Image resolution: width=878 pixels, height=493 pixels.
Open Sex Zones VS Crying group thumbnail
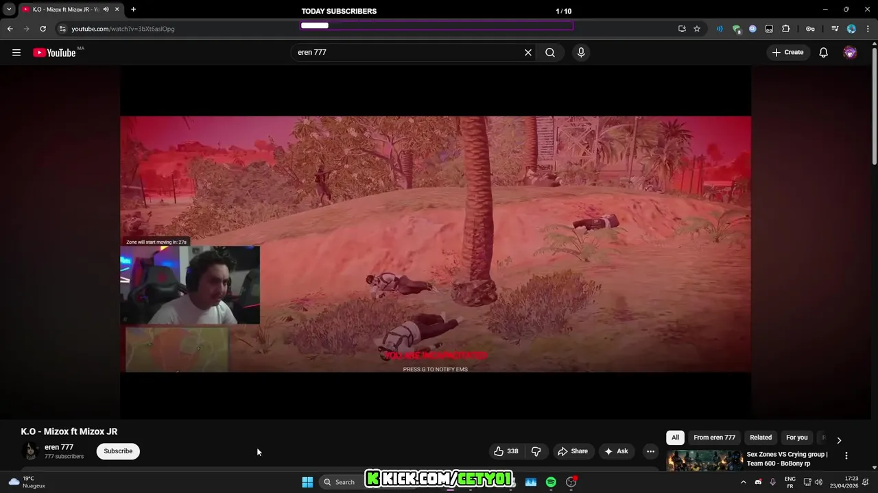pyautogui.click(x=705, y=461)
